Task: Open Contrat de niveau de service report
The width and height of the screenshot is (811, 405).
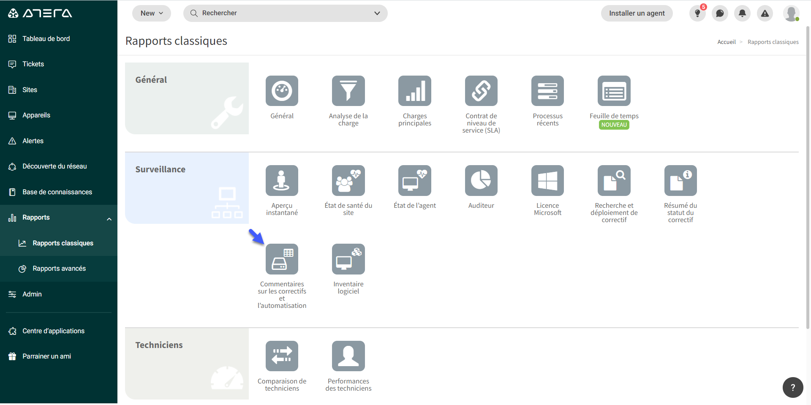Action: coord(481,91)
